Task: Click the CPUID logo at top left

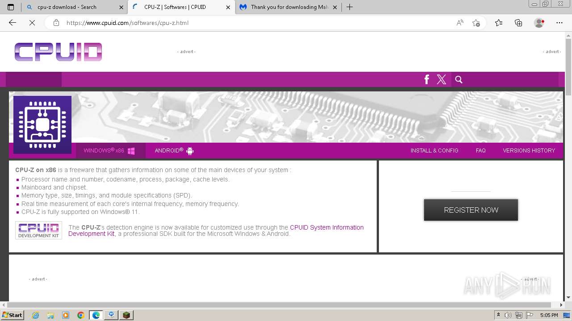Action: point(59,52)
